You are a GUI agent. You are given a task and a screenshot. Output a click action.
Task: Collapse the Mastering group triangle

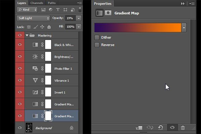pyautogui.click(x=27, y=35)
